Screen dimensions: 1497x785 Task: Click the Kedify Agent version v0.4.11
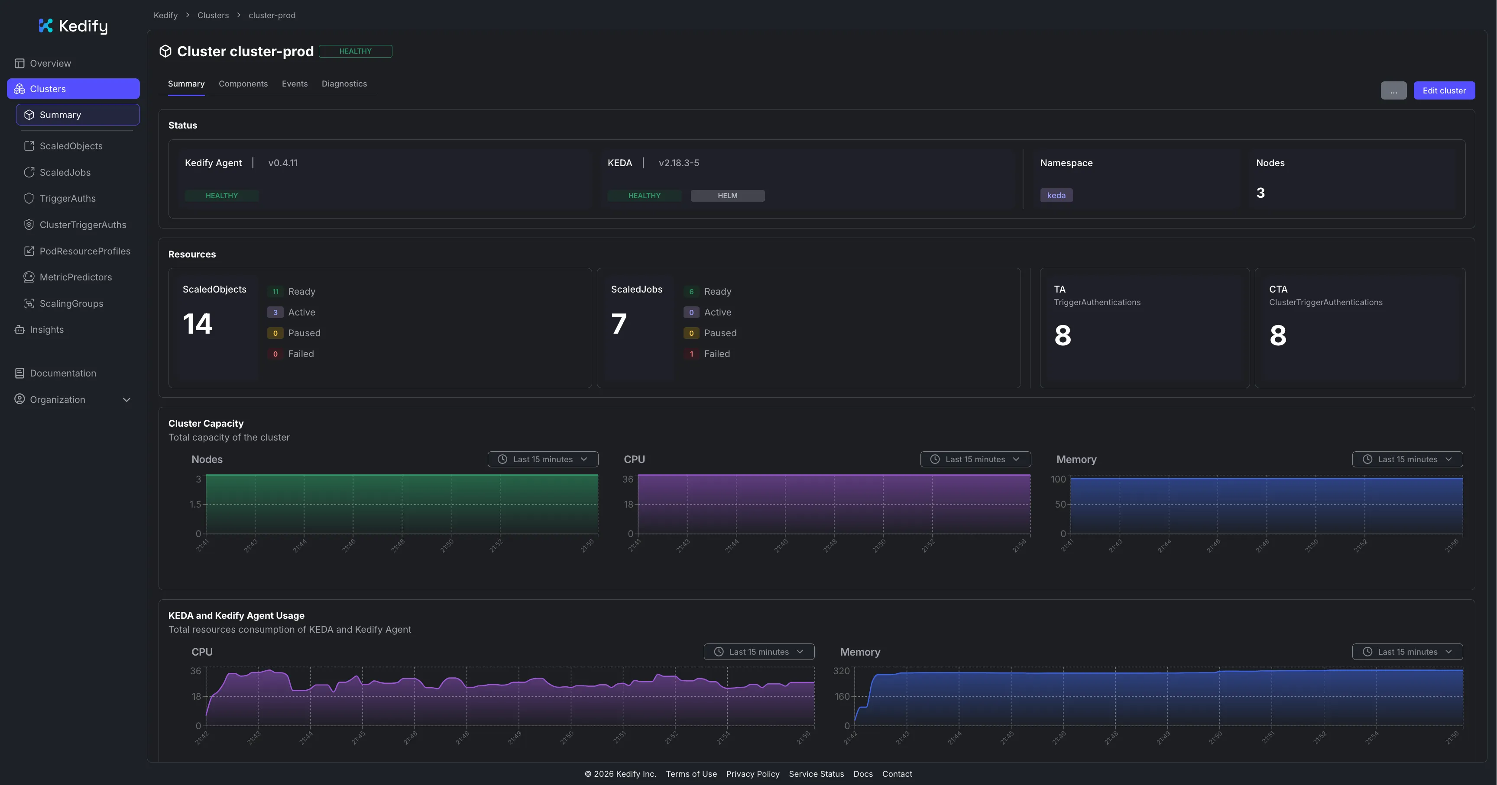282,163
